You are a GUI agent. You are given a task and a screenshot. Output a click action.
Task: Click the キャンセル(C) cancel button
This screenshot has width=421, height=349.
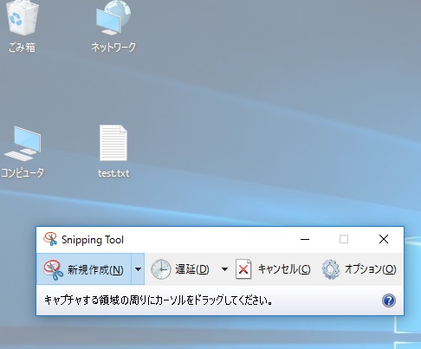tap(273, 269)
